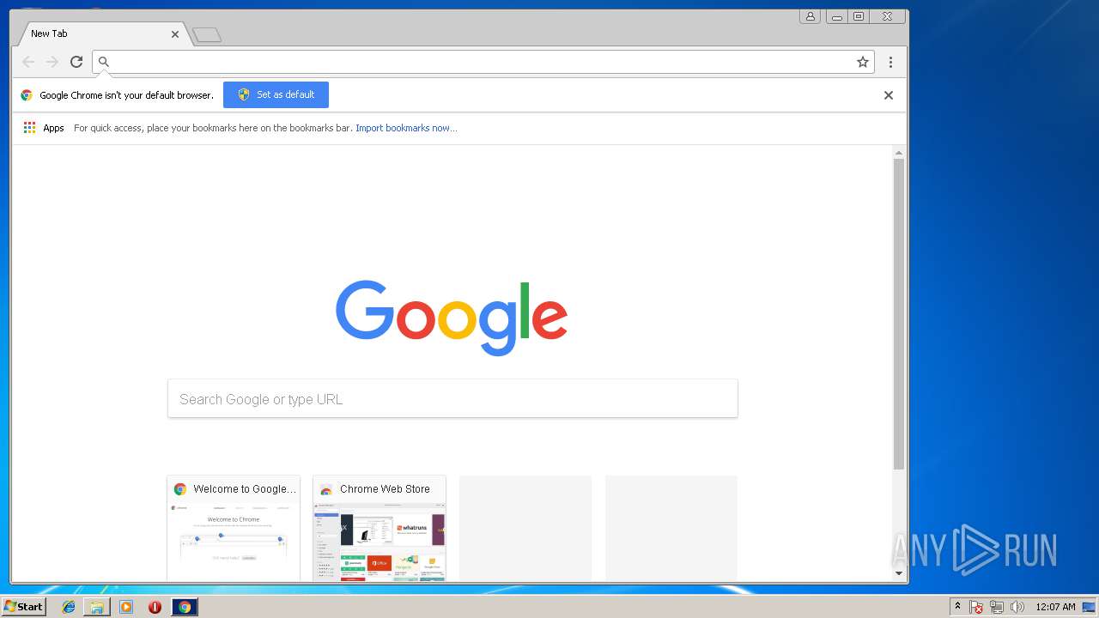The image size is (1099, 618).
Task: Open the Chrome profile user icon
Action: click(810, 16)
